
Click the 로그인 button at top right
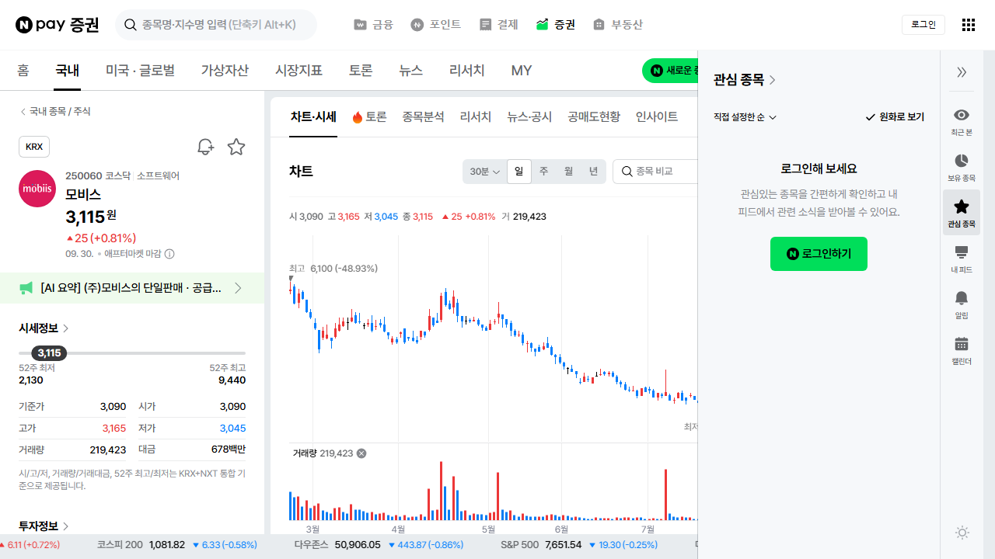(923, 25)
